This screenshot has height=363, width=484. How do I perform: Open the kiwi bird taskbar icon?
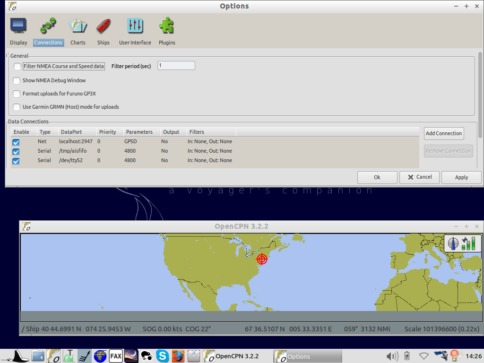(147, 356)
